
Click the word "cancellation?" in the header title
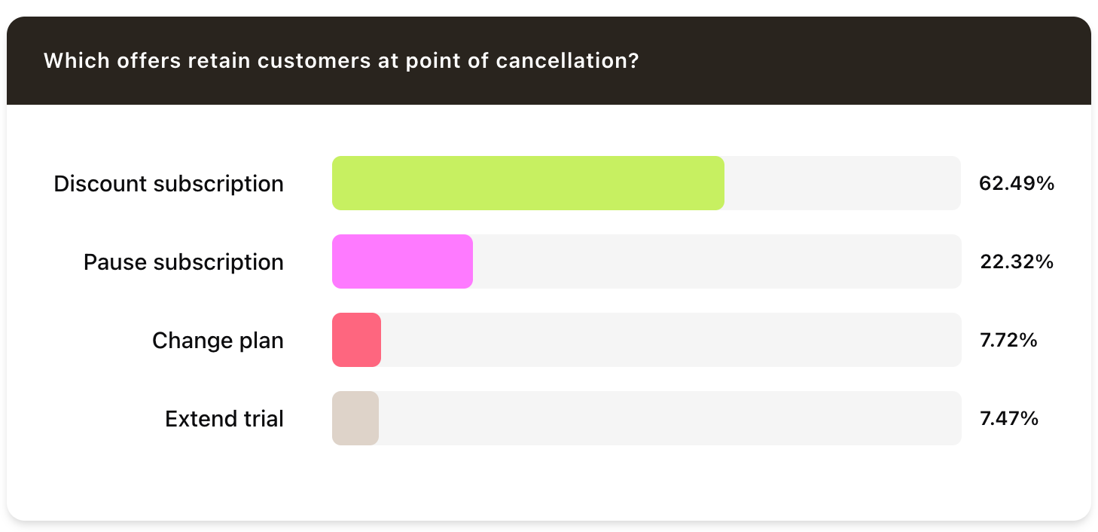coord(566,61)
